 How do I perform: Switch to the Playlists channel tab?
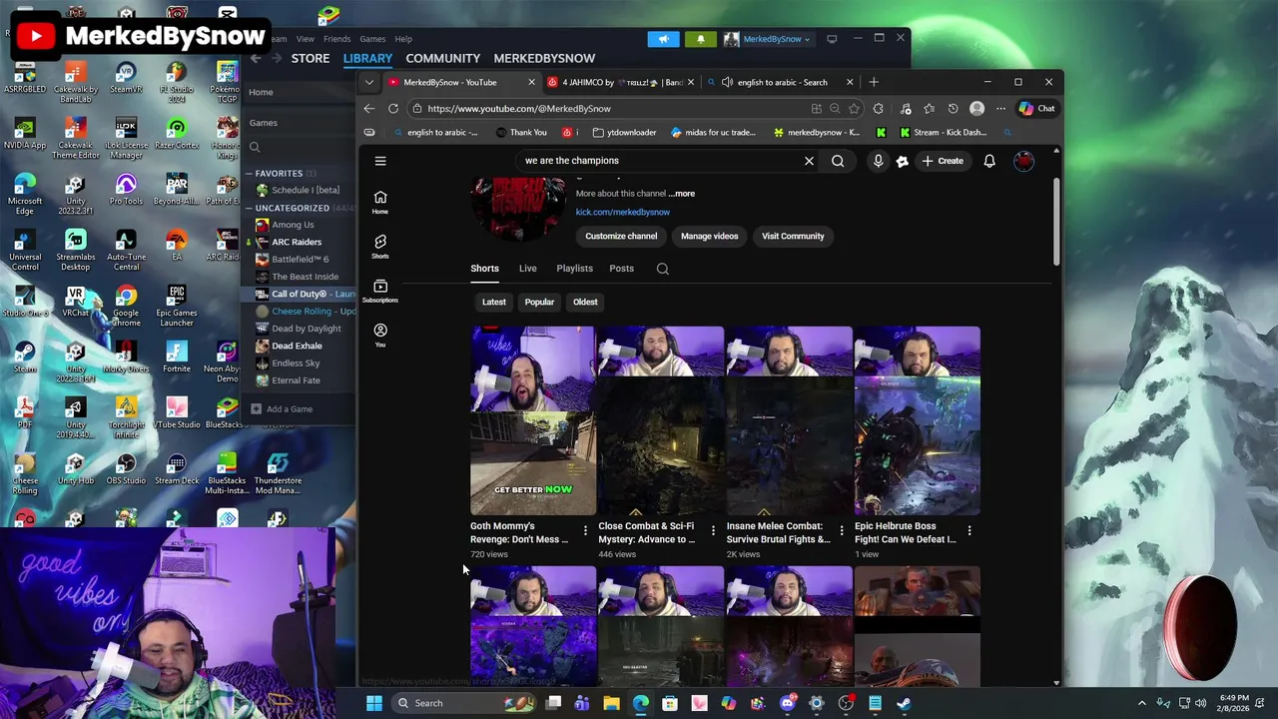[x=574, y=269]
